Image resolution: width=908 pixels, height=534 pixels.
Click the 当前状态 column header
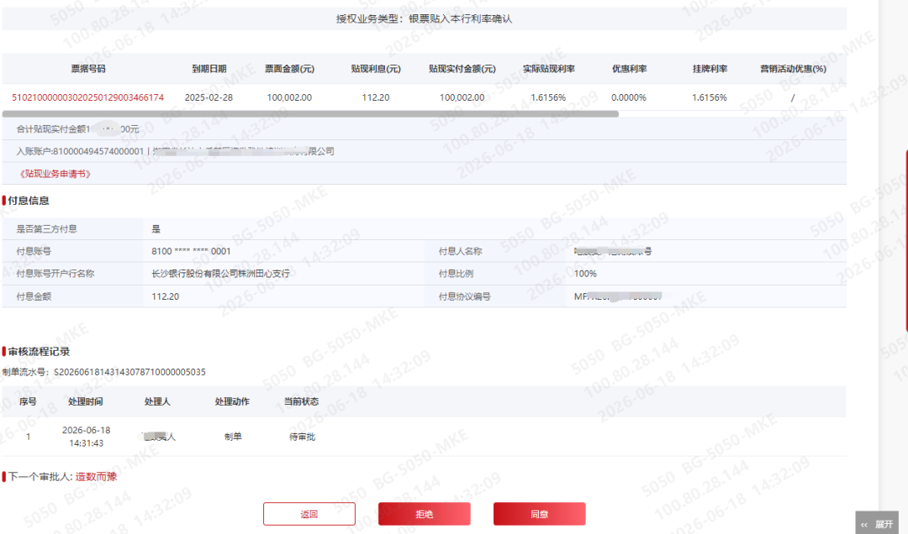[301, 401]
